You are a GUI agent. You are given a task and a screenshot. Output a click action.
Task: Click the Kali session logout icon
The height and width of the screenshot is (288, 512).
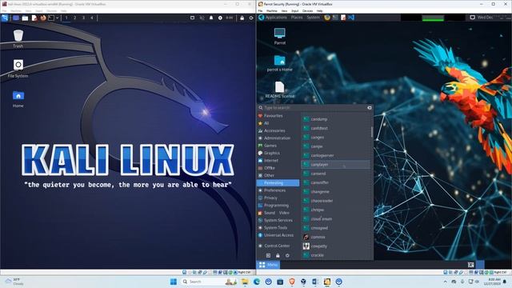tap(251, 18)
